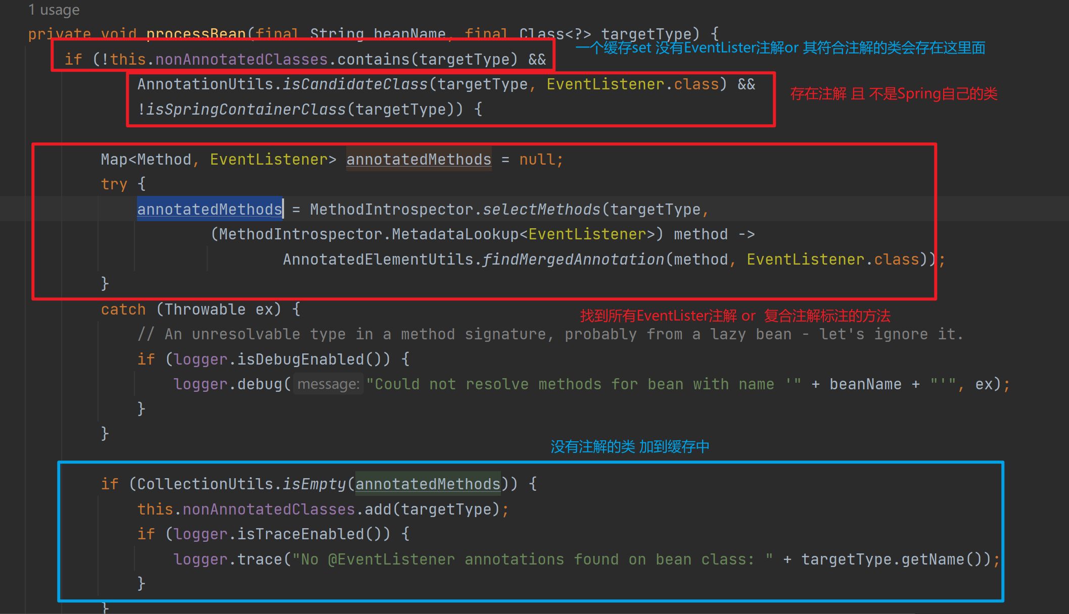Image resolution: width=1069 pixels, height=614 pixels.
Task: Click the catch keyword
Action: click(123, 310)
